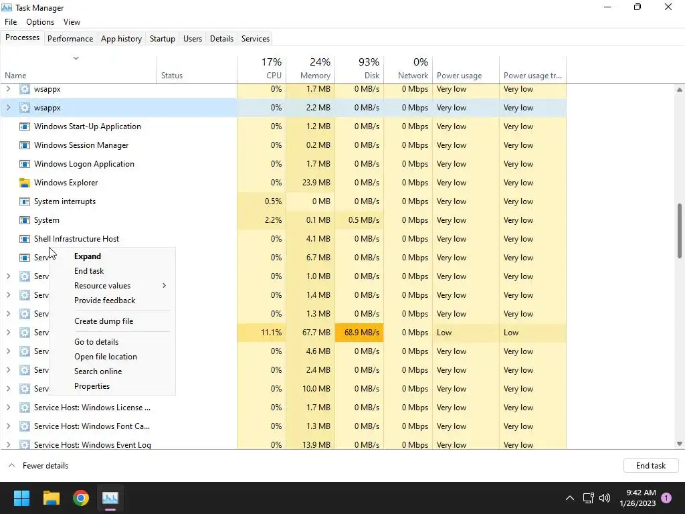The width and height of the screenshot is (685, 514).
Task: Click the scrollbar up arrow
Action: click(x=680, y=90)
